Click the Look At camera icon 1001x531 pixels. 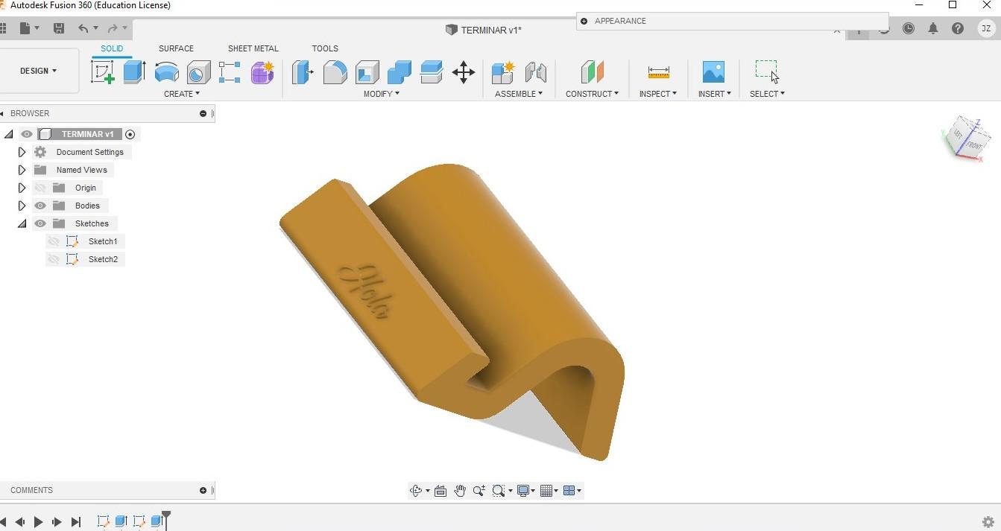pyautogui.click(x=440, y=490)
